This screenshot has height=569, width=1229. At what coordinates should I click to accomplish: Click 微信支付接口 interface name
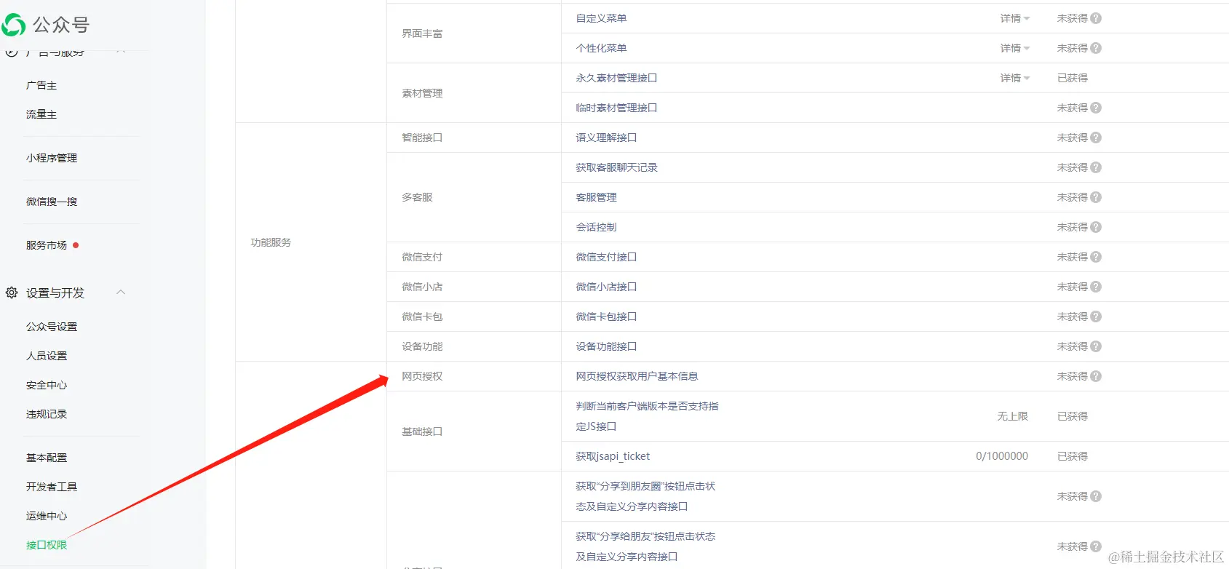coord(606,257)
